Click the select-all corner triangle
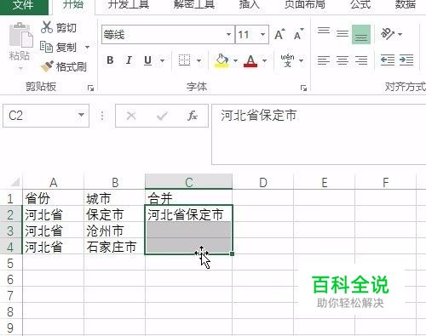The height and width of the screenshot is (336, 426). coord(14,182)
